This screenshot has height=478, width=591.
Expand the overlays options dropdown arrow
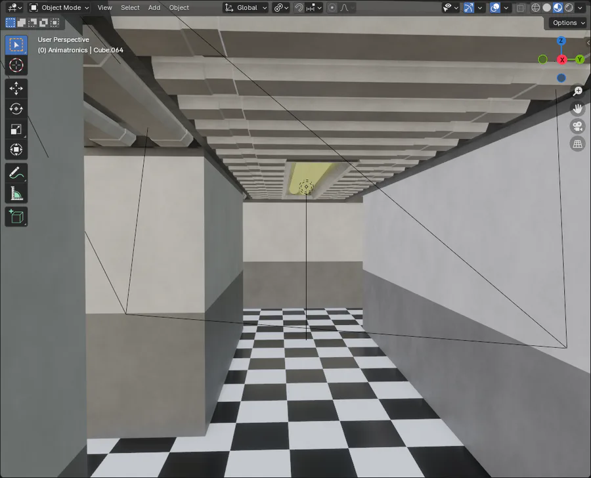pyautogui.click(x=506, y=7)
